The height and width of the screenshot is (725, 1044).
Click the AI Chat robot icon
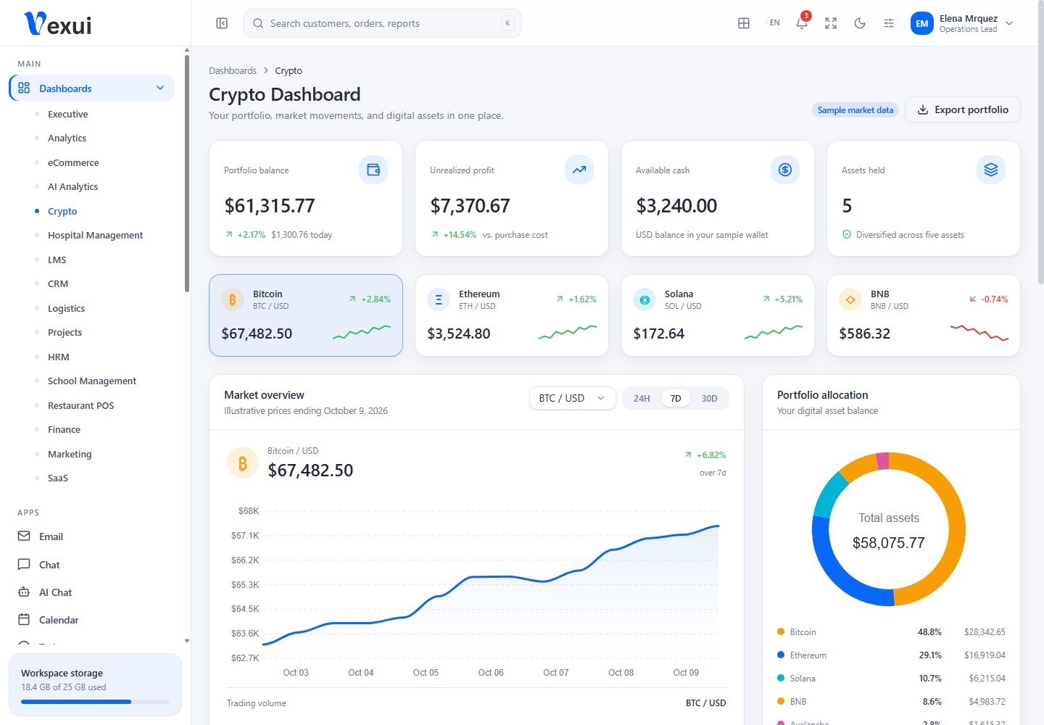tap(24, 592)
